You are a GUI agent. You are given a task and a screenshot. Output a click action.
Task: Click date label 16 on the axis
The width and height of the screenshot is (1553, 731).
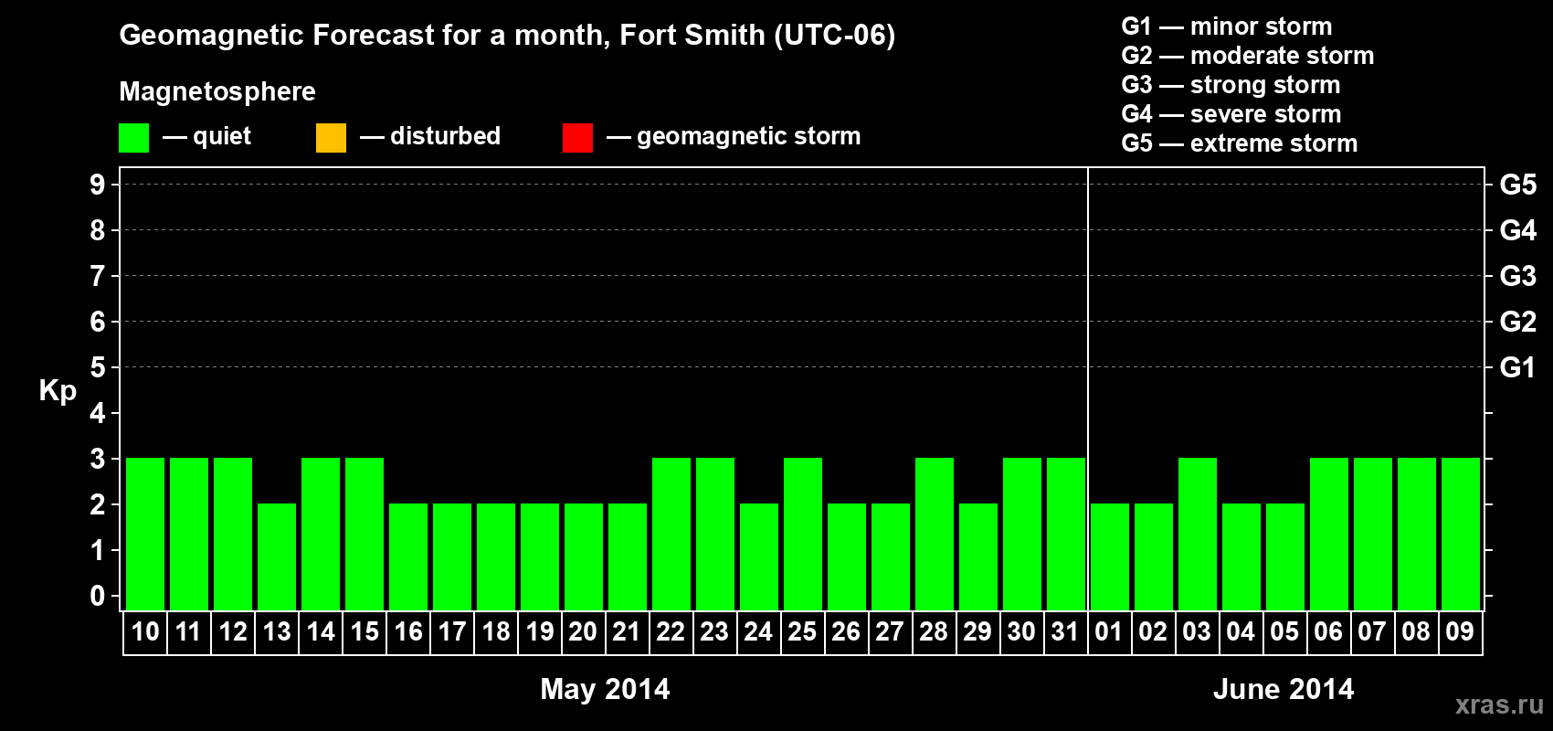[x=408, y=631]
